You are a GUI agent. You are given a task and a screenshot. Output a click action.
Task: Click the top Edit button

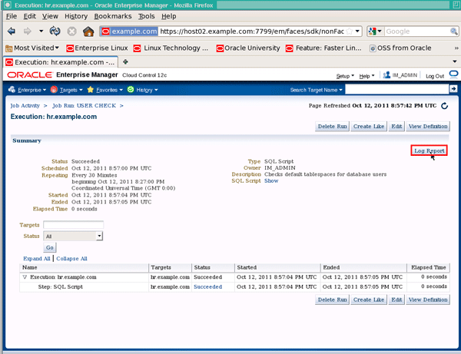(396, 127)
